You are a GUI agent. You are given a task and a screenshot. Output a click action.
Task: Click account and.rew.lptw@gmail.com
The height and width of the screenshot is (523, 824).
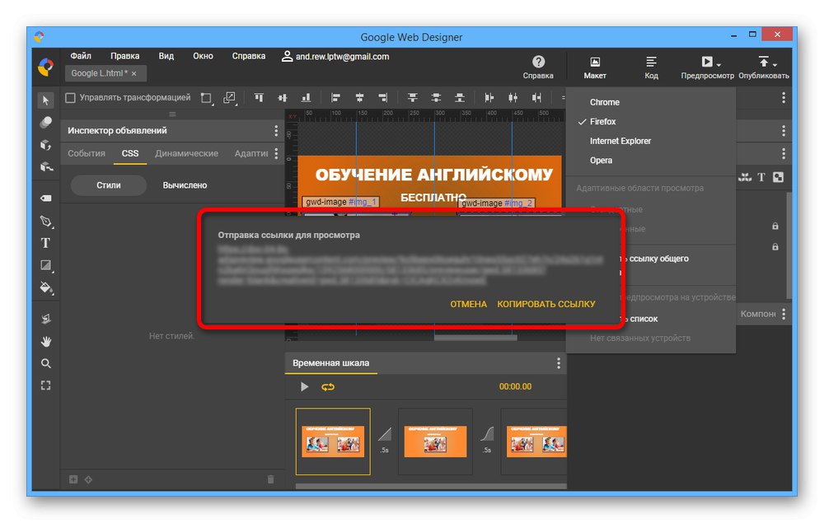click(336, 56)
